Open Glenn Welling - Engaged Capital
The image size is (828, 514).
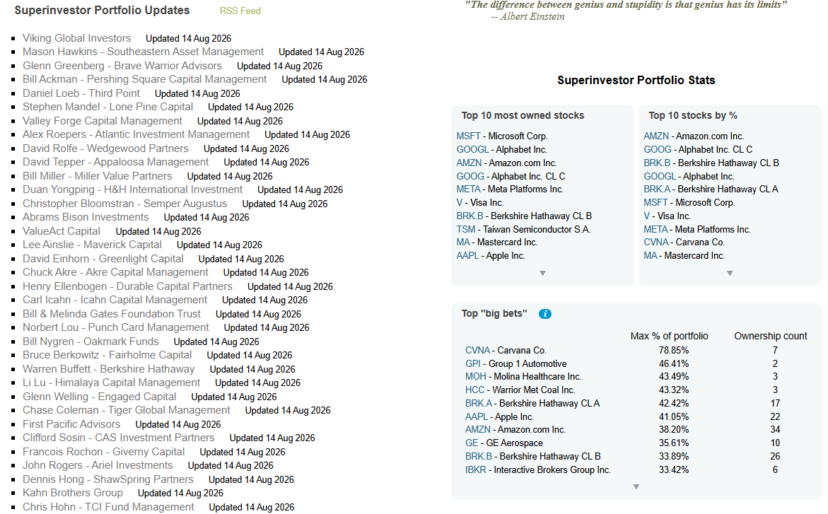[99, 397]
